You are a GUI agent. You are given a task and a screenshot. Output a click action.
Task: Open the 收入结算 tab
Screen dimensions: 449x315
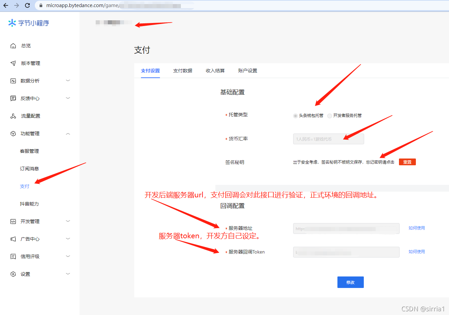(215, 71)
